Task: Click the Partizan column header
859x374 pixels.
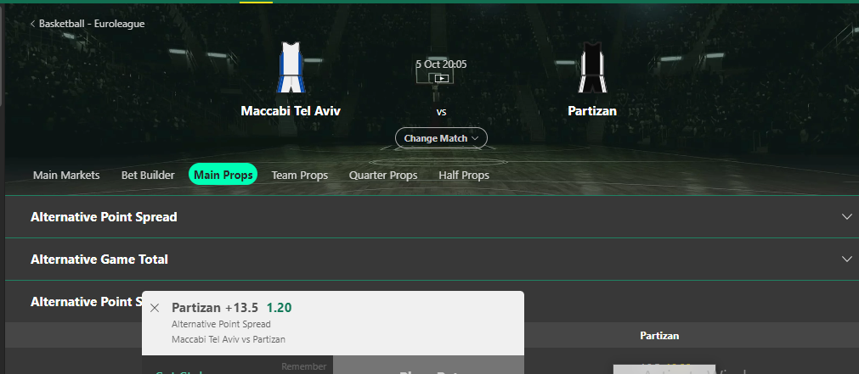Action: pos(659,336)
